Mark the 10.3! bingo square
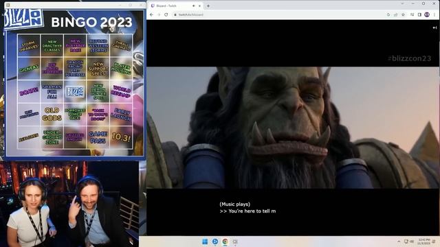Screen dimensions: 440x247 (x=121, y=137)
